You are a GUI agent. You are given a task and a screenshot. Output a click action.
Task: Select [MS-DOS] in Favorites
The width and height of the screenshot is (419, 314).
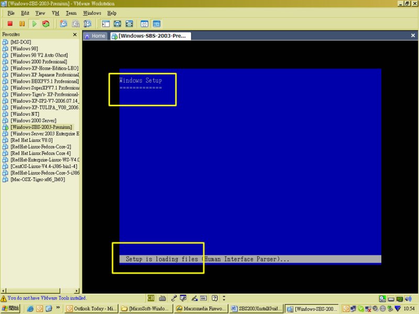tap(21, 42)
